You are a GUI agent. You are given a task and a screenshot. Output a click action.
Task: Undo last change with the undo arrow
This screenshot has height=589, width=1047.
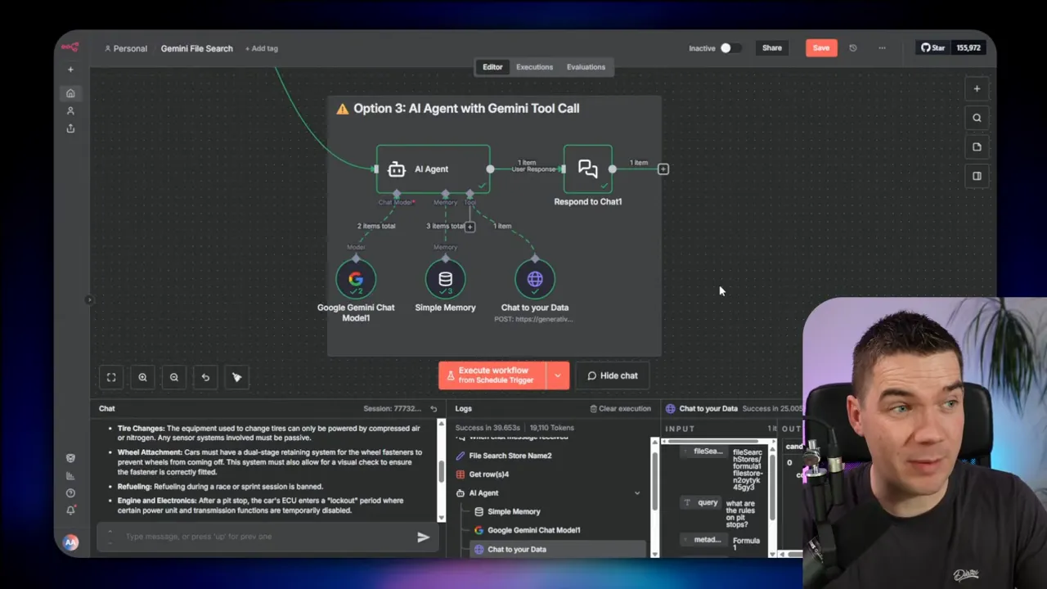point(205,376)
